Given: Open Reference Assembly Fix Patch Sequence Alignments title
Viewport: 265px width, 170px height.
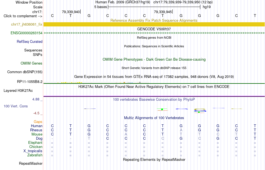Looking at the screenshot, I should click(154, 20).
